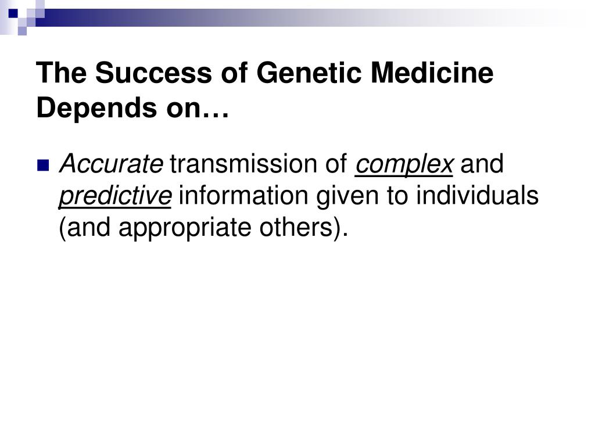This screenshot has width=595, height=446.
Task: Click the word "appropriate" in parentheses
Action: point(185,229)
